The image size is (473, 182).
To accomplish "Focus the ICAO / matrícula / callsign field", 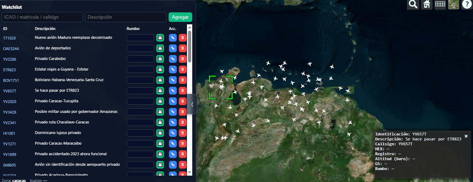I will coord(42,17).
